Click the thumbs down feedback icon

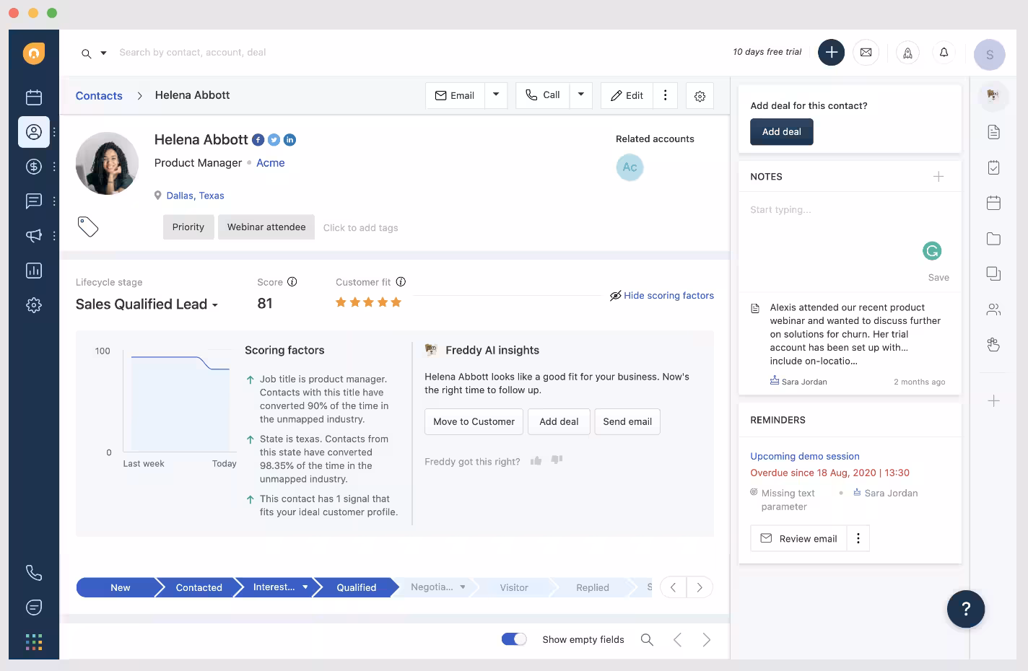557,460
